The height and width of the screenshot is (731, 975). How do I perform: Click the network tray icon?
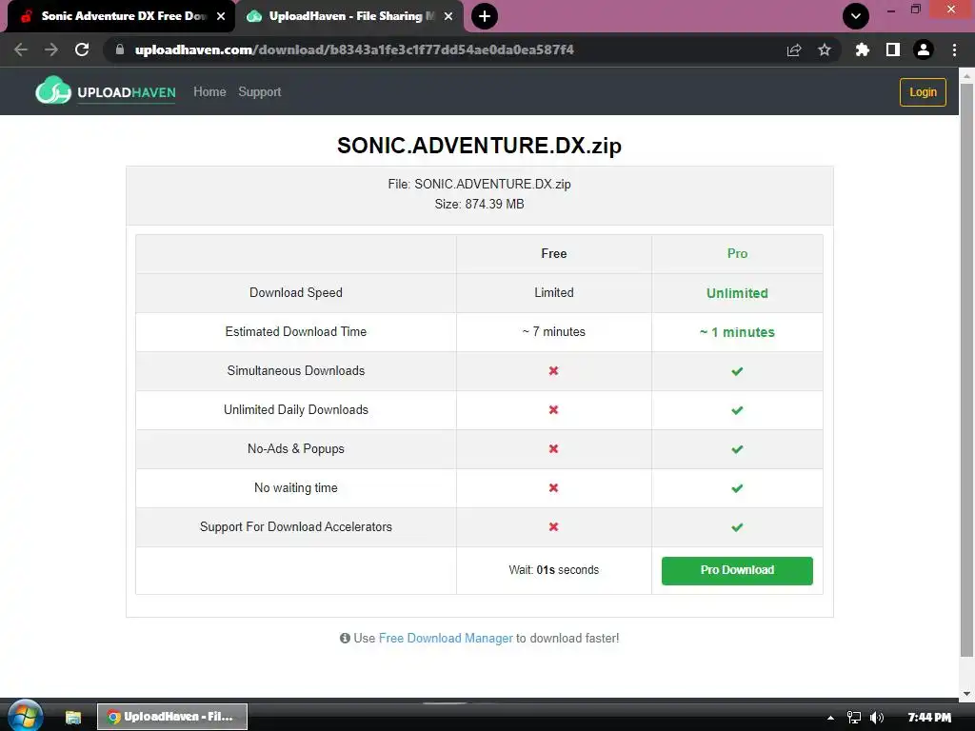pos(854,718)
